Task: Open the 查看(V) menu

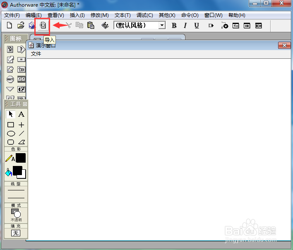Action: (x=56, y=15)
